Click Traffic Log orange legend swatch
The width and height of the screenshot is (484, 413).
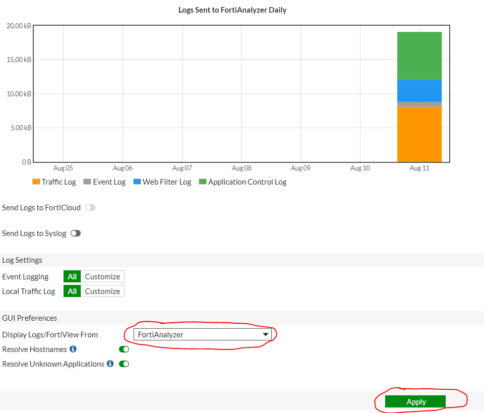(x=36, y=182)
